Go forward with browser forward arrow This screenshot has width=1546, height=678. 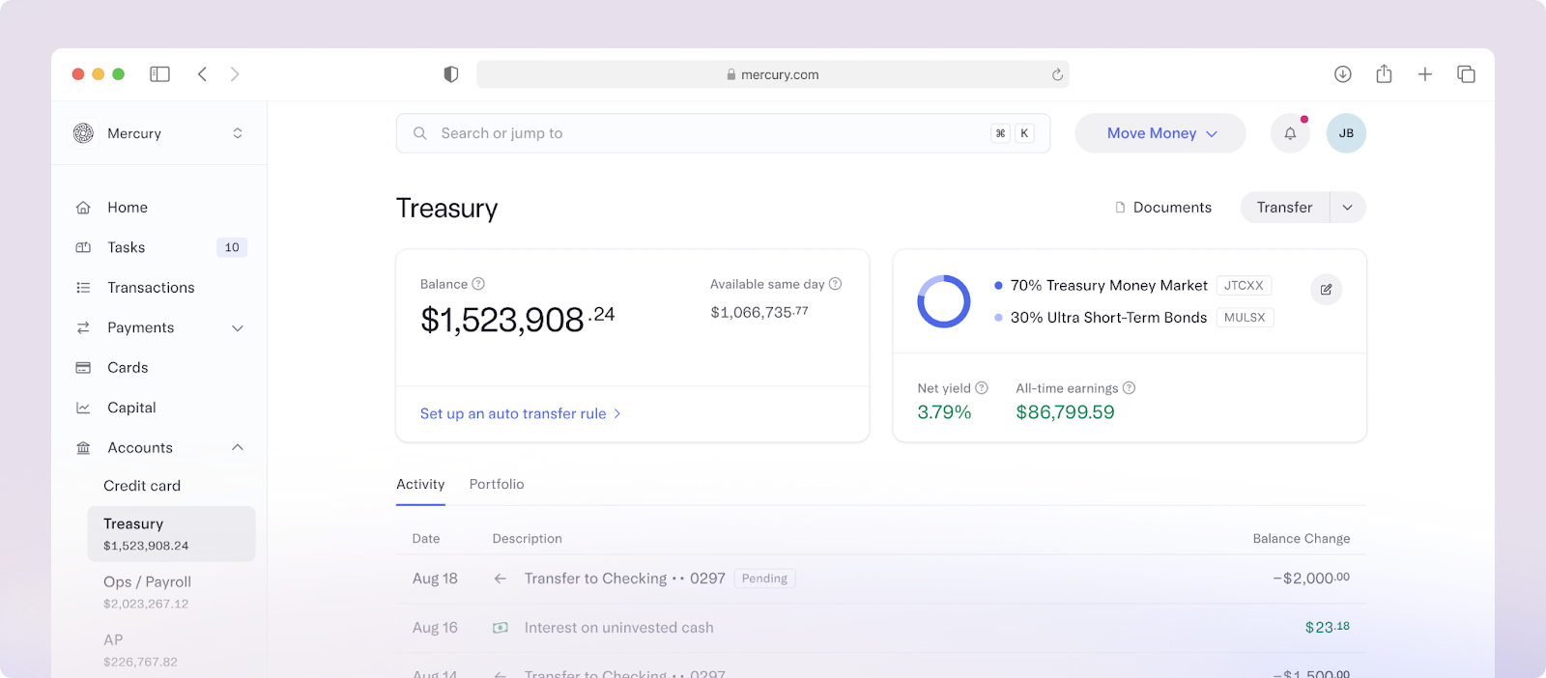[235, 74]
